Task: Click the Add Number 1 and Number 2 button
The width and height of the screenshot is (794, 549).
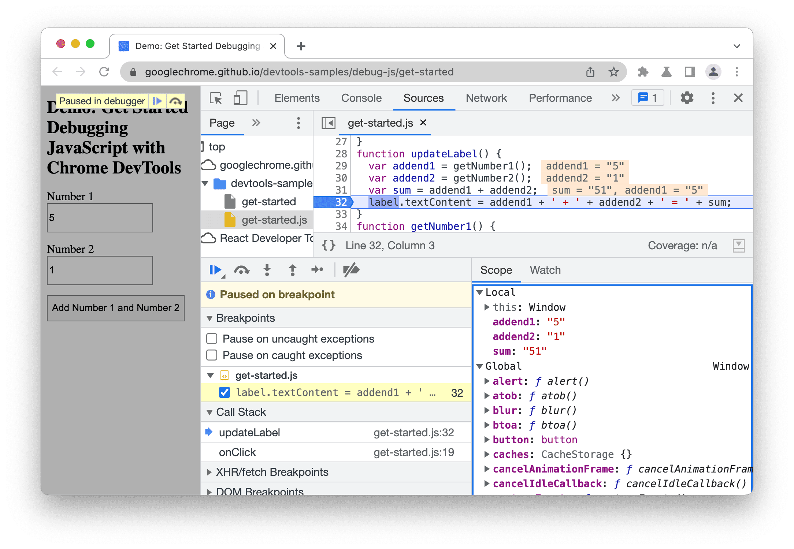Action: [116, 307]
